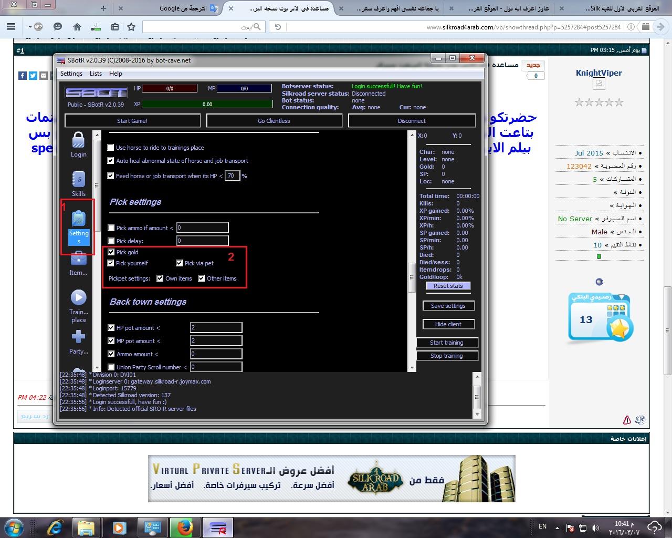Open KnightViper user profile link
This screenshot has width=672, height=538.
pyautogui.click(x=599, y=73)
